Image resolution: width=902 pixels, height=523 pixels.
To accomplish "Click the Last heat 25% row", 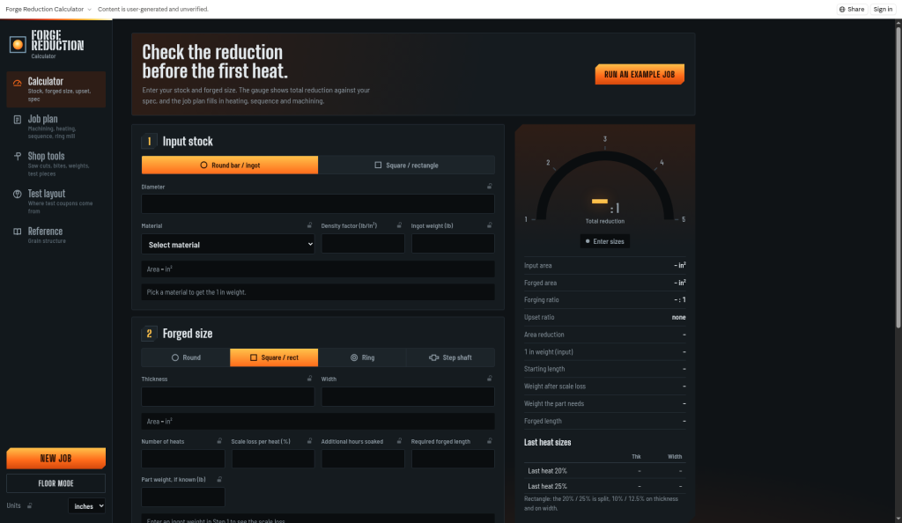I will click(x=604, y=486).
